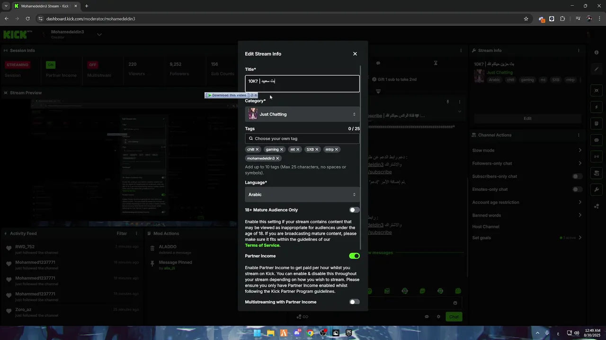Toggle 18+ Mature Audience Only switch
The width and height of the screenshot is (606, 340).
[354, 210]
